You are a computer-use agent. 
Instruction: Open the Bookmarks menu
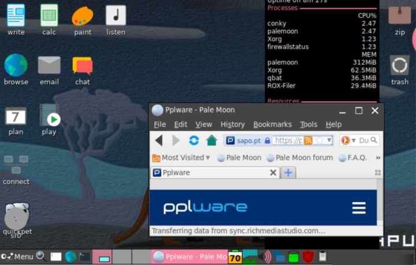[272, 124]
